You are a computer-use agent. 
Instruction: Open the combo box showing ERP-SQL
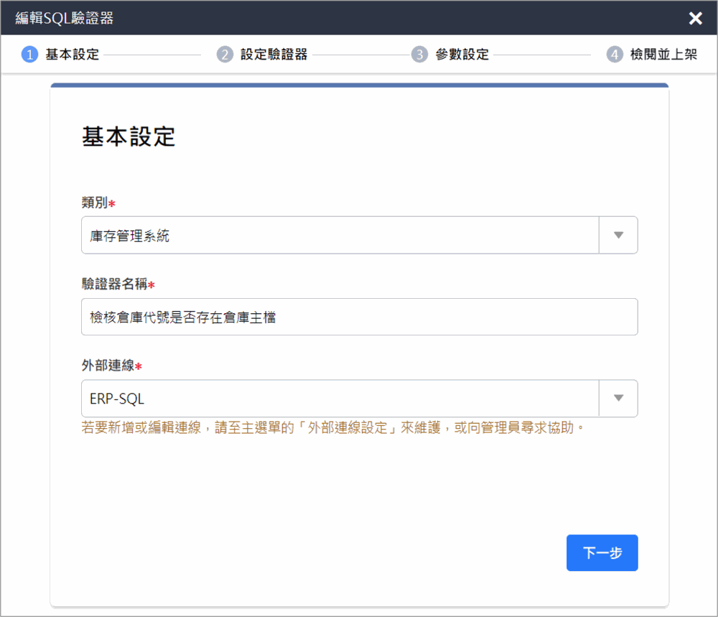[x=340, y=398]
